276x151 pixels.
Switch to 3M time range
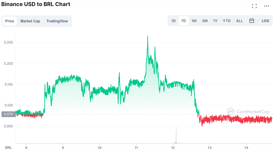[205, 21]
